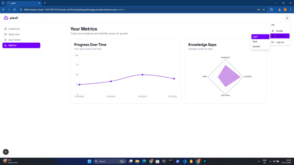Select the Light theme option
This screenshot has height=165, width=294.
(260, 37)
